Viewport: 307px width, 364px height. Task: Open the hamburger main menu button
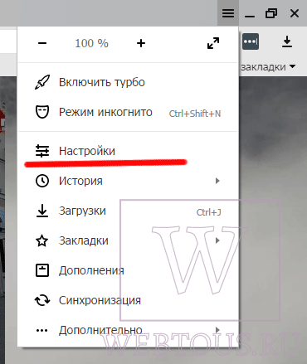[228, 13]
